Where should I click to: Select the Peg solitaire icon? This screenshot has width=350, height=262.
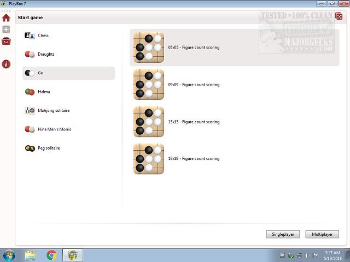(30, 148)
